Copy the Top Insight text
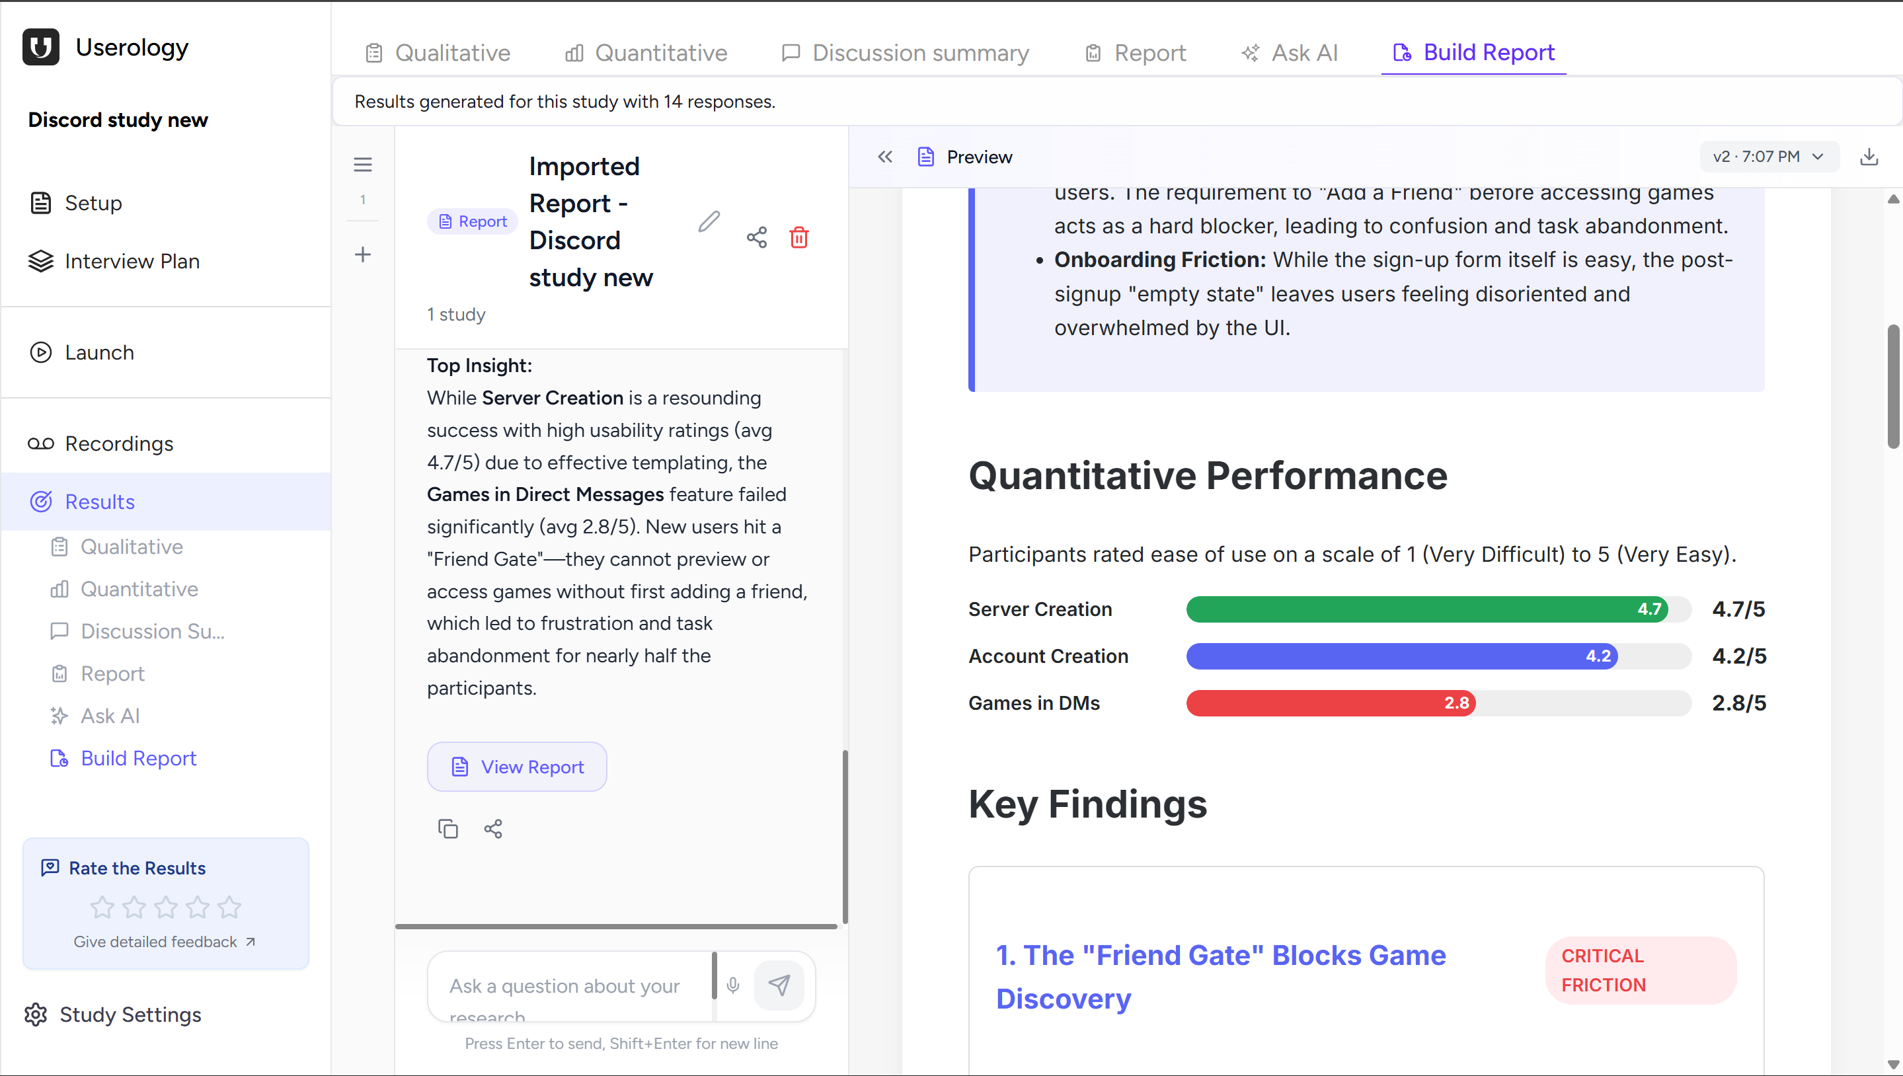Image resolution: width=1903 pixels, height=1076 pixels. tap(448, 828)
